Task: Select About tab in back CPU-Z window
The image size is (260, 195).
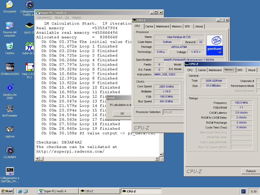Action: click(199, 26)
